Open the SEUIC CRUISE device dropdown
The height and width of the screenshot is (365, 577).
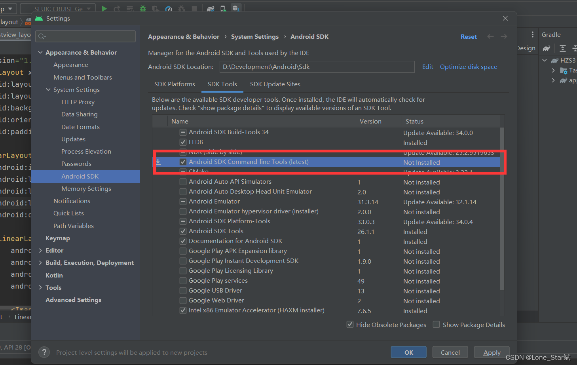pos(58,8)
